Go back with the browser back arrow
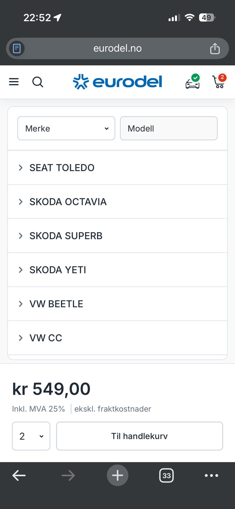The image size is (235, 509). click(19, 476)
